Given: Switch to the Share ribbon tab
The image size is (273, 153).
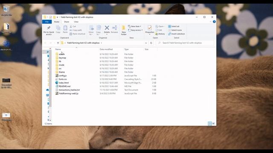Looking at the screenshot, I should [x=67, y=22].
